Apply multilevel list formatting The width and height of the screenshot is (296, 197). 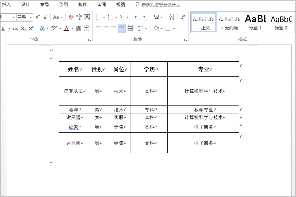[x=122, y=17]
